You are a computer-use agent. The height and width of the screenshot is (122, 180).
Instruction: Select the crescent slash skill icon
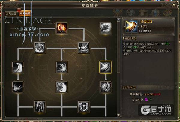(18, 67)
